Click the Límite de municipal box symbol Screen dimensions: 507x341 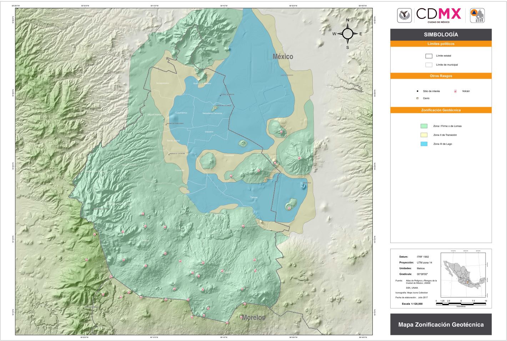tap(428, 65)
